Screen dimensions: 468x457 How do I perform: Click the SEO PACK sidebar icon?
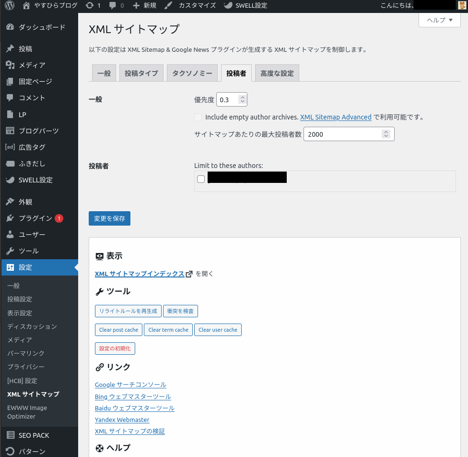click(x=11, y=435)
